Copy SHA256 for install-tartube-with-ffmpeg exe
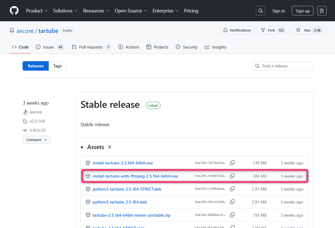 point(232,176)
